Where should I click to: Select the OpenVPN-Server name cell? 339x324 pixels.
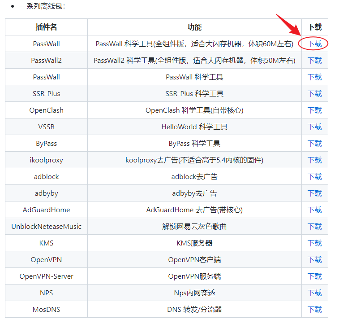(46, 276)
